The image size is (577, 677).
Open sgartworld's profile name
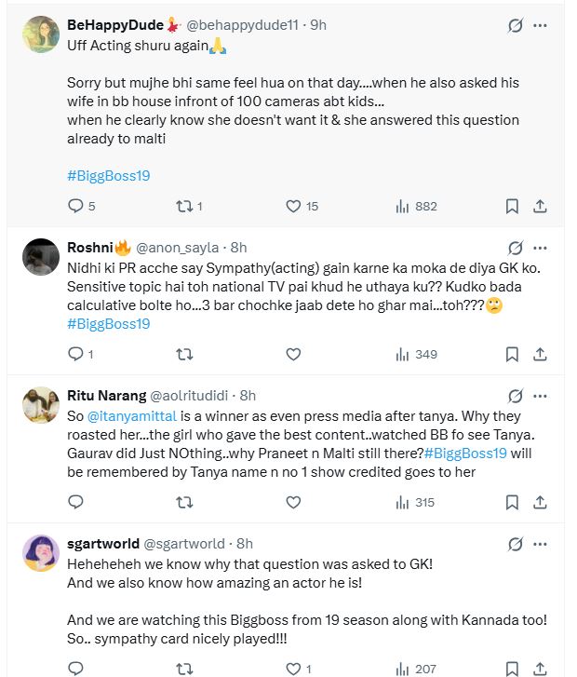[x=102, y=544]
